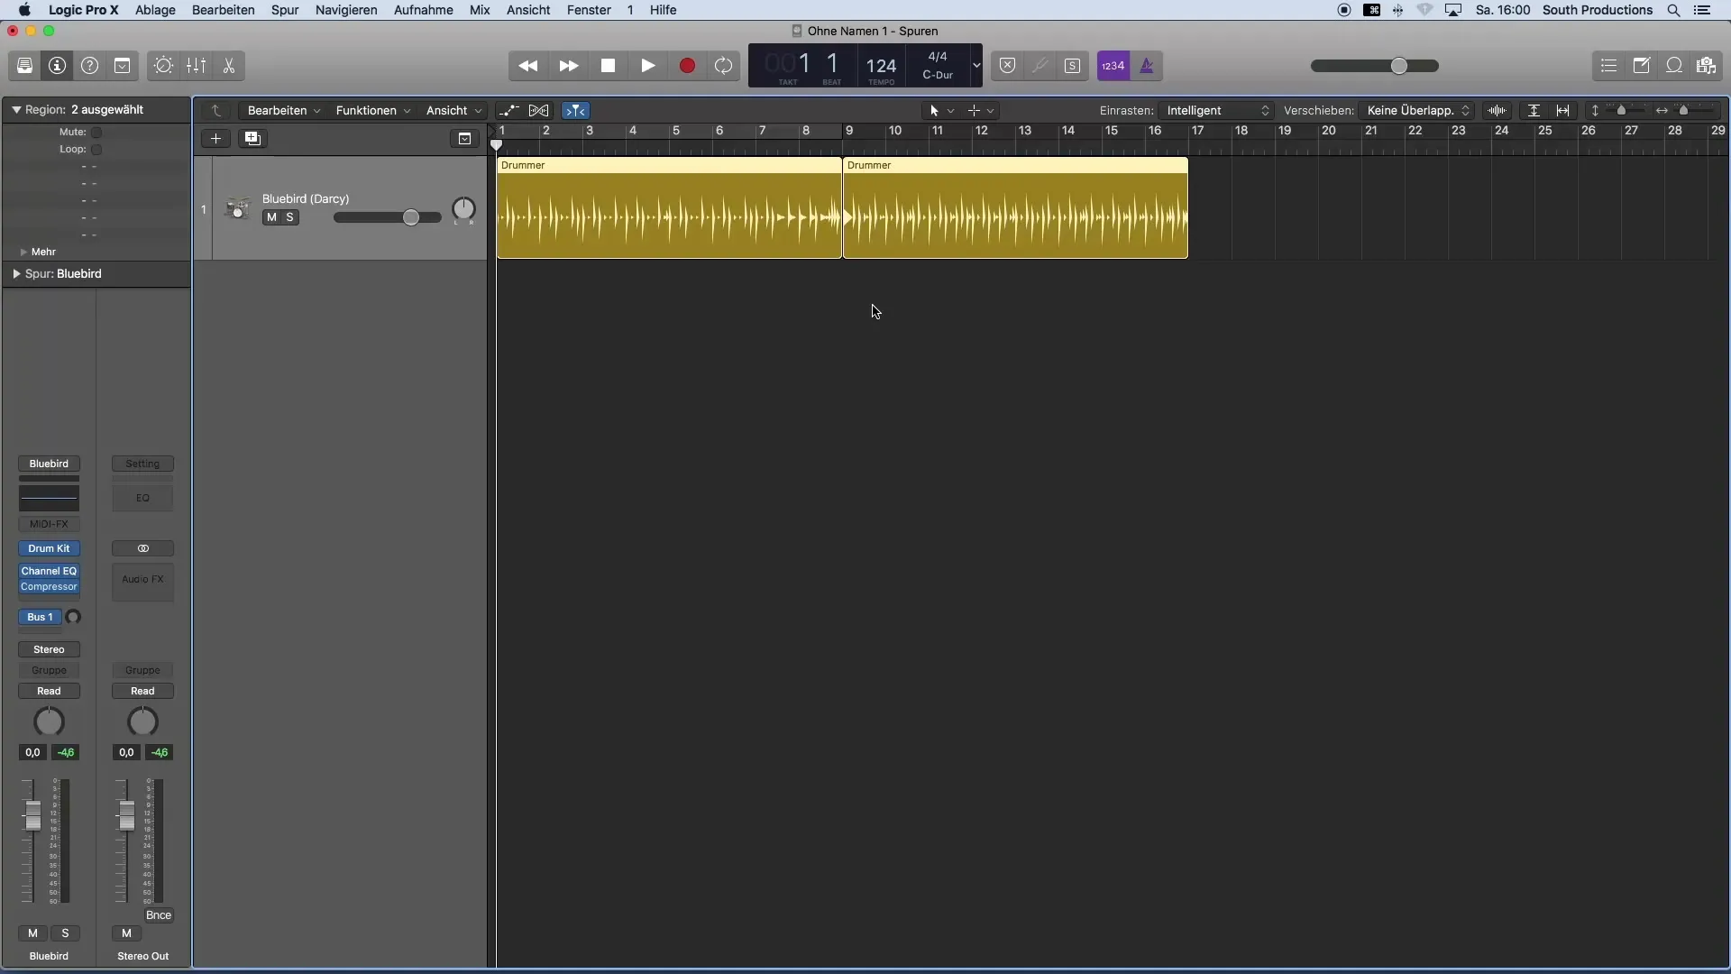1731x974 pixels.
Task: Click the Stop transport button
Action: (x=609, y=66)
